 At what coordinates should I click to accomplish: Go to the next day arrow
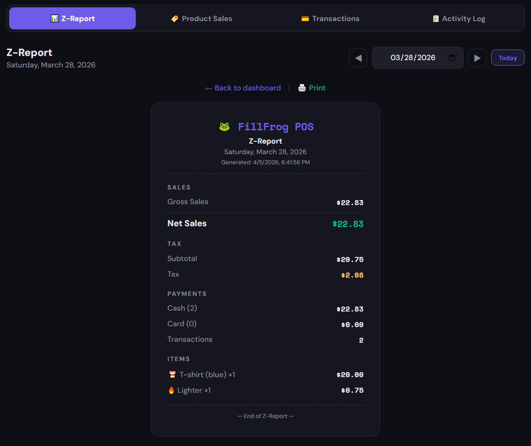pos(477,58)
